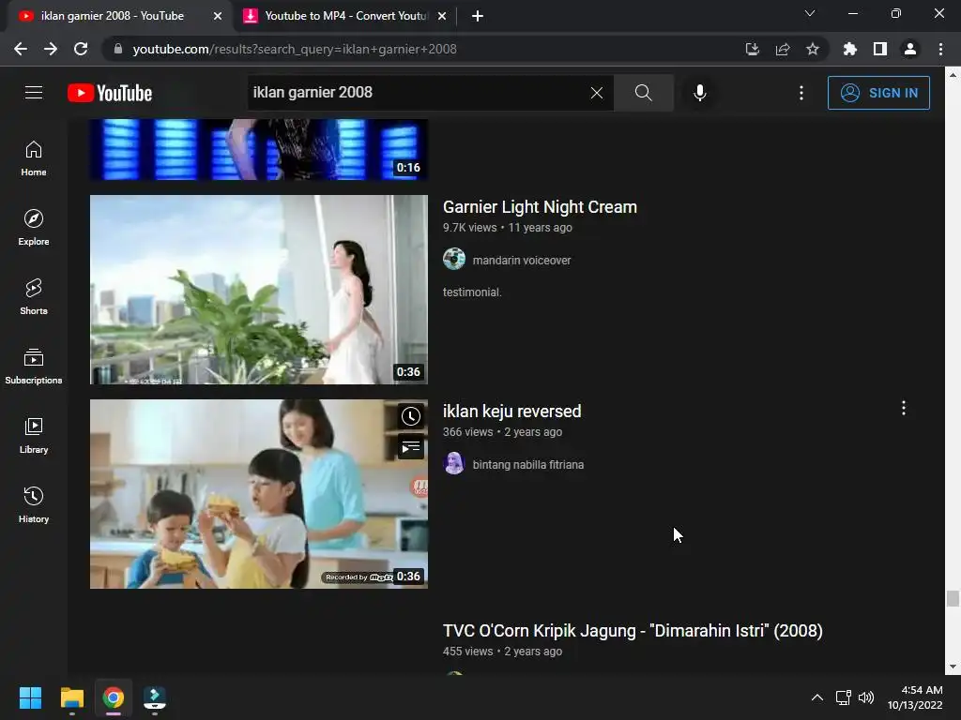Screen dimensions: 961x720
Task: Add iklan keju reversed to queue
Action: [x=411, y=447]
